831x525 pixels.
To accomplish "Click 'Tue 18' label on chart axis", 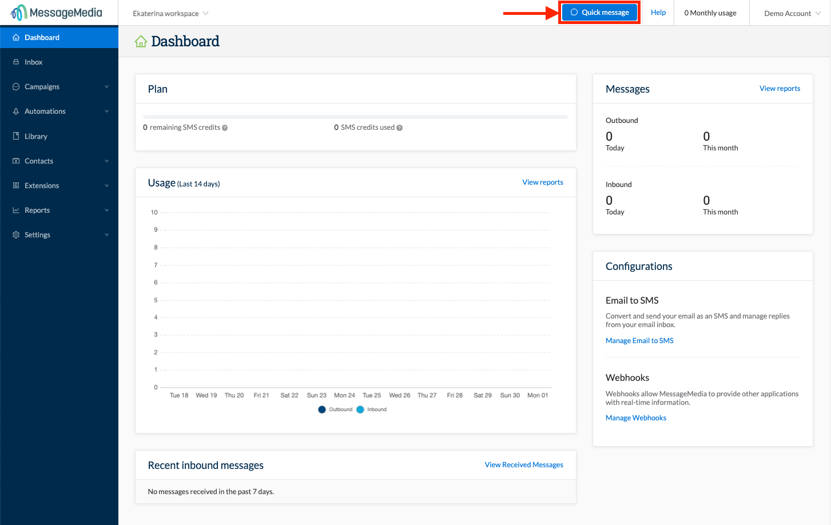I will tap(179, 395).
